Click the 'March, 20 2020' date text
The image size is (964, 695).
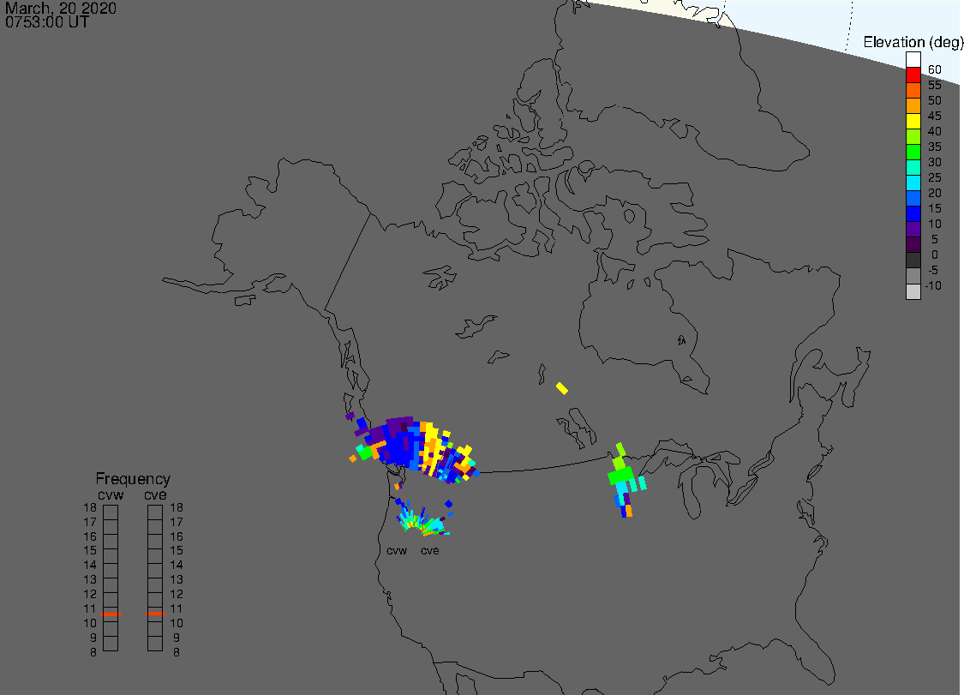coord(60,8)
